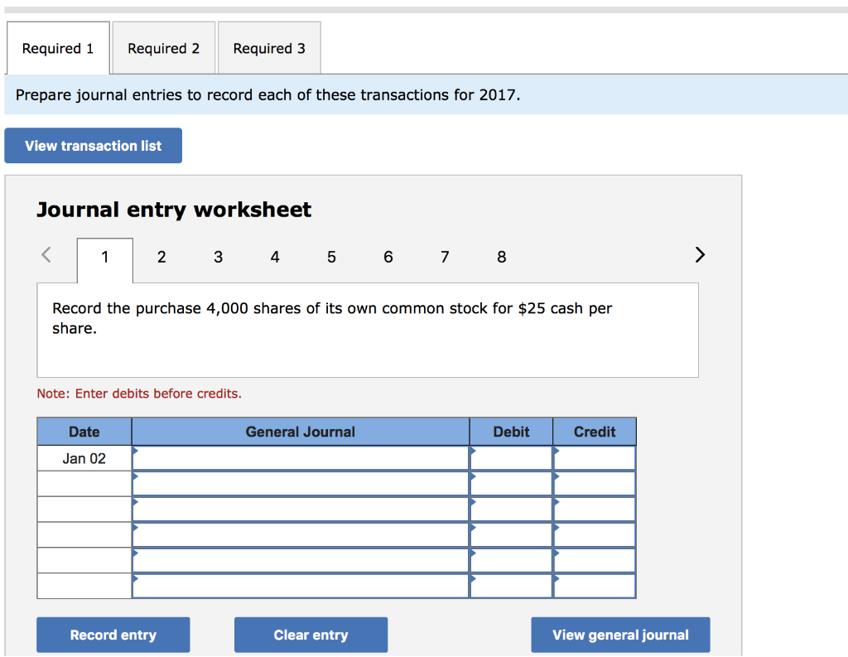This screenshot has width=848, height=657.
Task: Click the Credit field in Jan 02 row
Action: [595, 458]
